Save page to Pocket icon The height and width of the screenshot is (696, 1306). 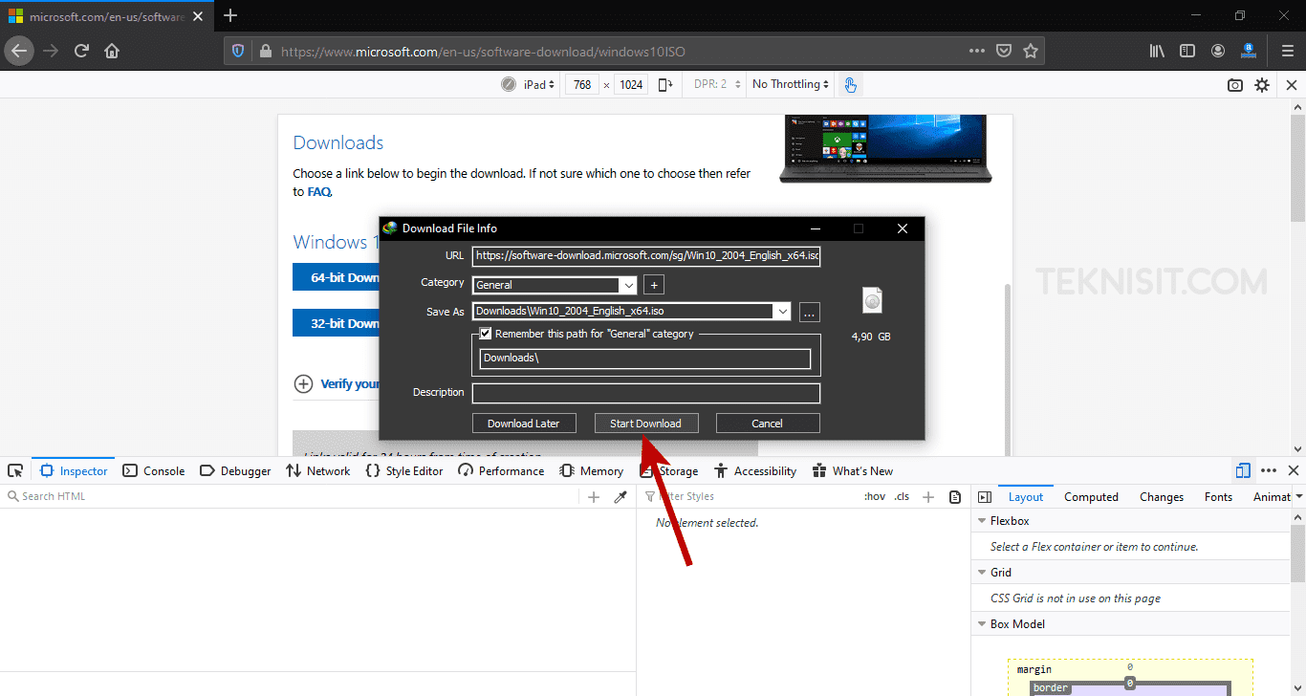pos(1003,52)
